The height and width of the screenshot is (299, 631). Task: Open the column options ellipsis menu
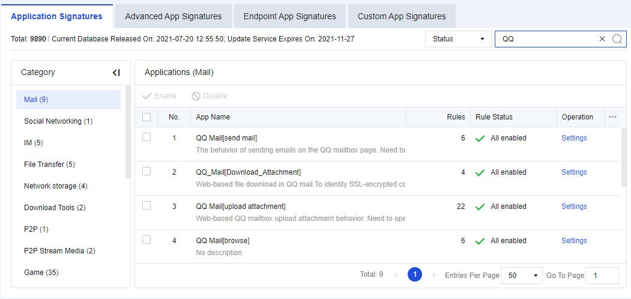[x=612, y=117]
